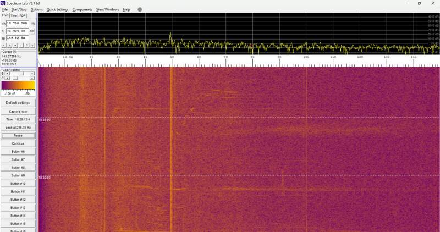
Task: Click Button #9
Action: 18,175
